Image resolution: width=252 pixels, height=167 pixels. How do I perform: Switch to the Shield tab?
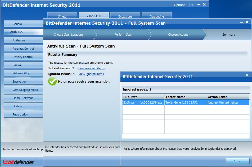(x=62, y=15)
